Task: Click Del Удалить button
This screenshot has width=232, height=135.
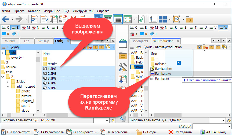Action: (180, 132)
